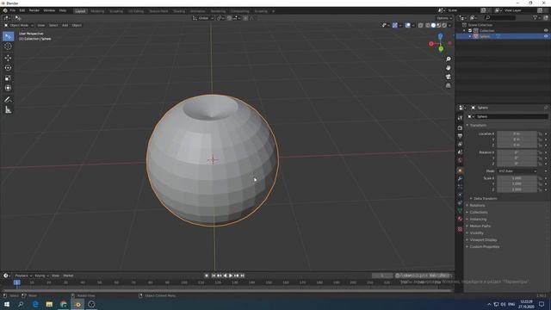Click the red X axis on navigation gizmo
This screenshot has width=551, height=310.
pyautogui.click(x=431, y=44)
